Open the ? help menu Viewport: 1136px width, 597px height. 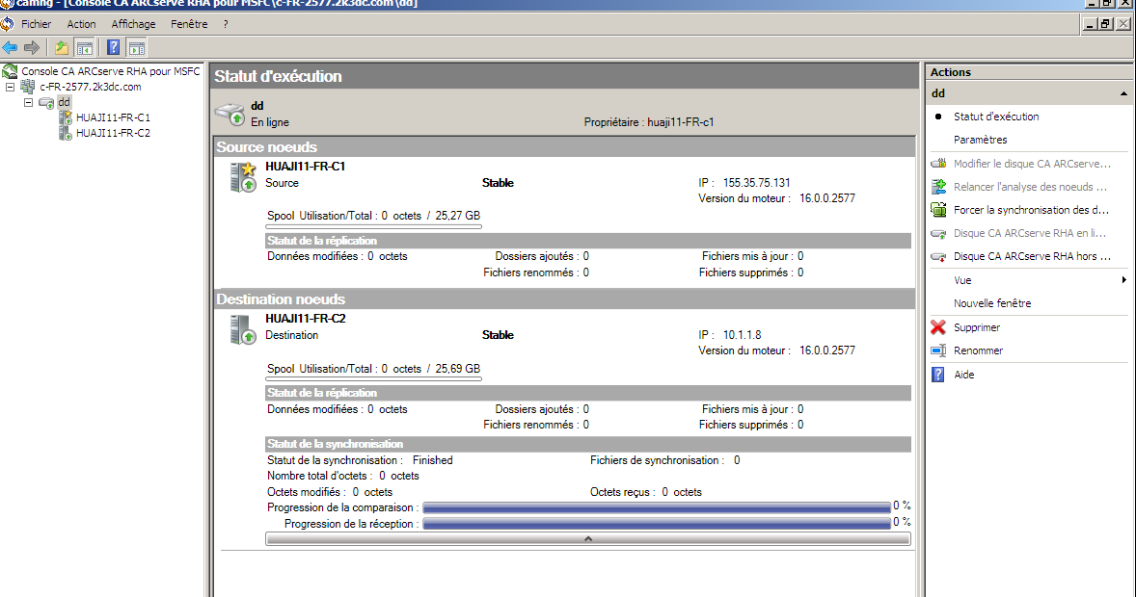[x=226, y=24]
